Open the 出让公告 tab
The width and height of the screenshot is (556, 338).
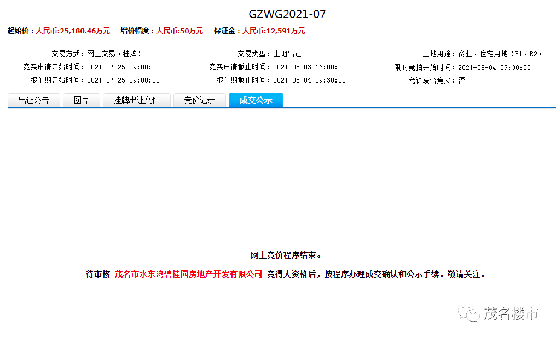pos(34,100)
